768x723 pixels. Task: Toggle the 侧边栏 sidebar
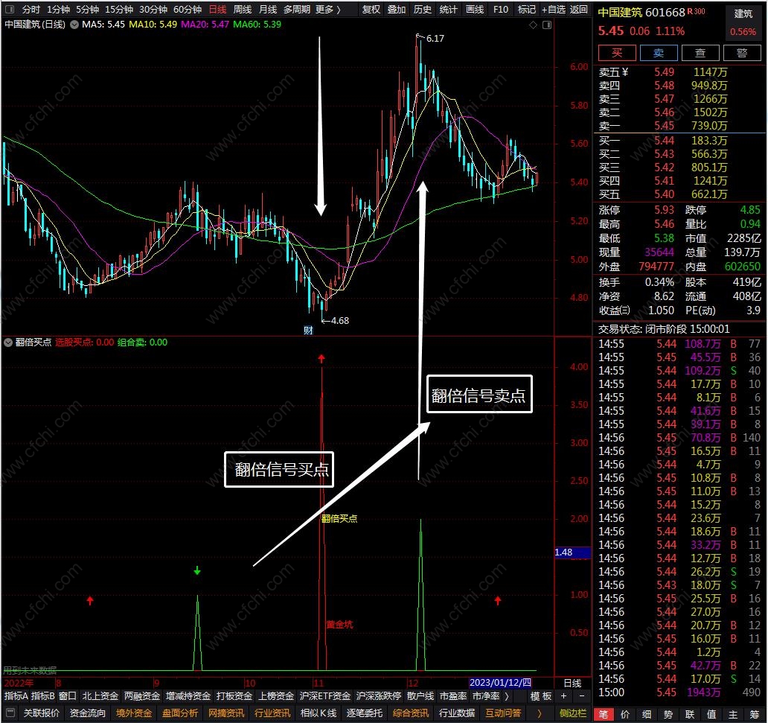tap(573, 713)
